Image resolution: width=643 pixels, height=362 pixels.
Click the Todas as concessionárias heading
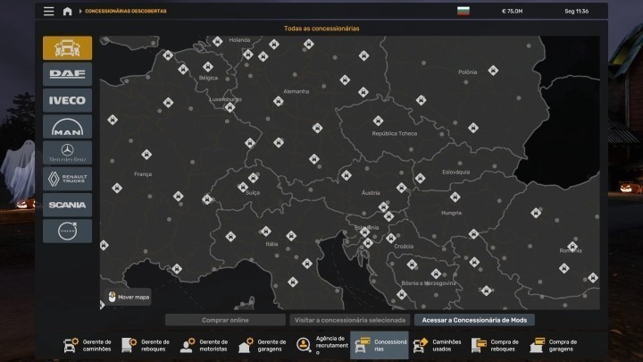321,29
